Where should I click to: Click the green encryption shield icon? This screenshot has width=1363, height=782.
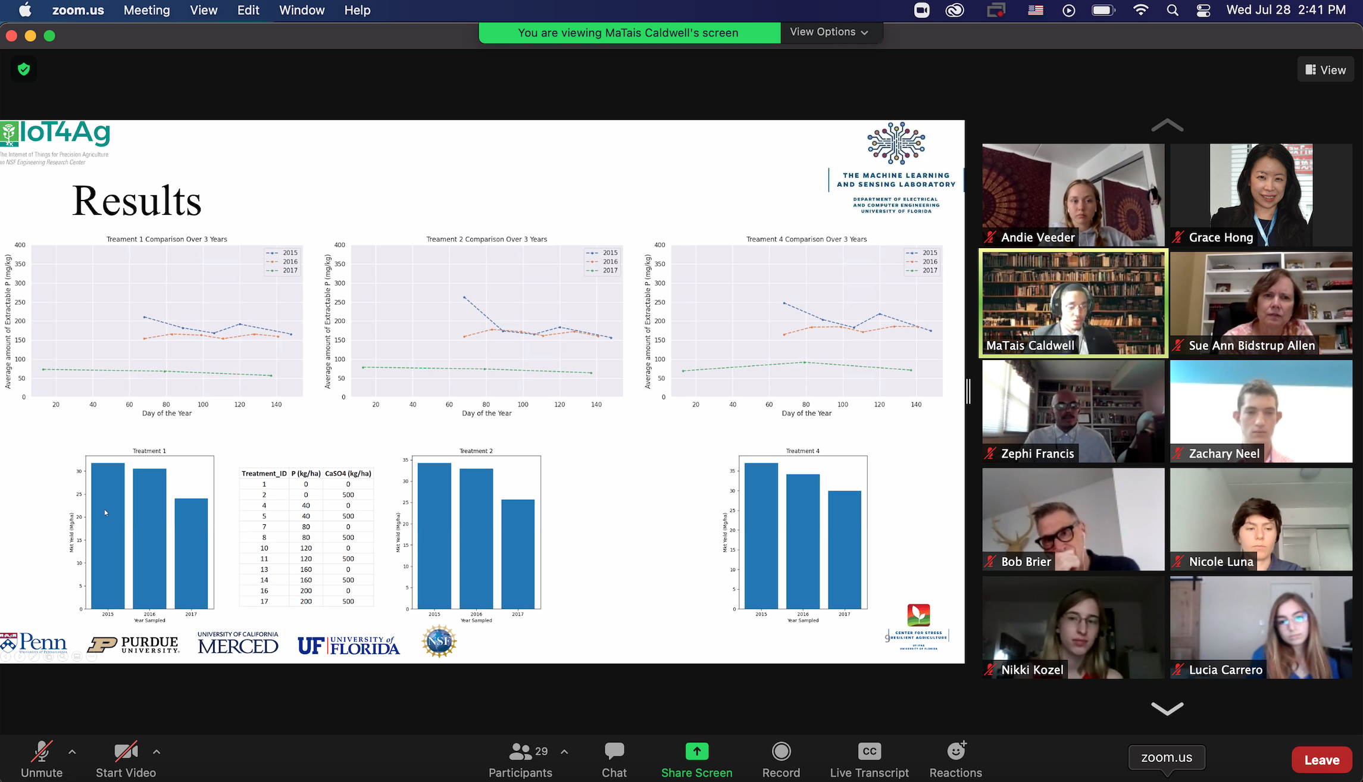[x=24, y=69]
